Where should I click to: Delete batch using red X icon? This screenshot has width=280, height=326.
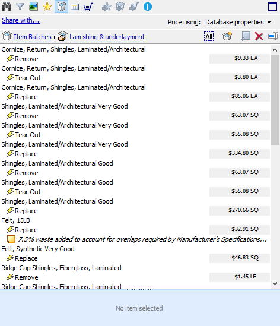[259, 37]
